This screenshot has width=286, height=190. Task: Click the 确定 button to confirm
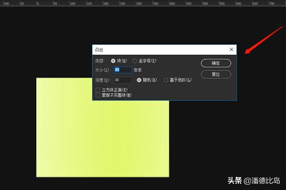click(215, 63)
